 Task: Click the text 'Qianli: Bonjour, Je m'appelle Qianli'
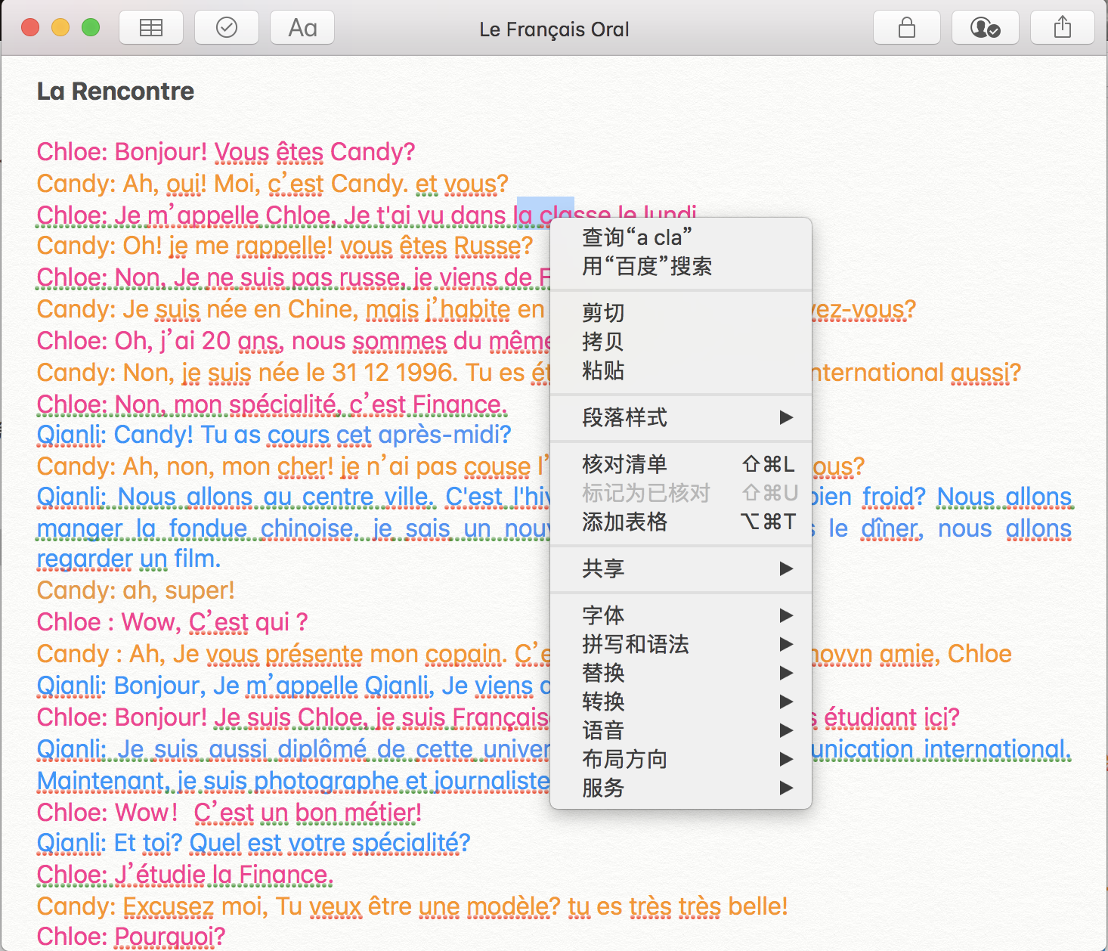pos(235,686)
